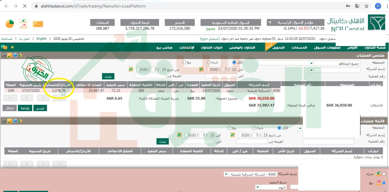Screen dimensions: 389x192
Task: Select شراء radio in ملخص العمليات filter
Action: coord(208,63)
